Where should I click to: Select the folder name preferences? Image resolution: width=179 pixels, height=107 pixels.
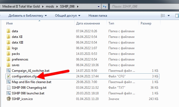(x=20, y=59)
